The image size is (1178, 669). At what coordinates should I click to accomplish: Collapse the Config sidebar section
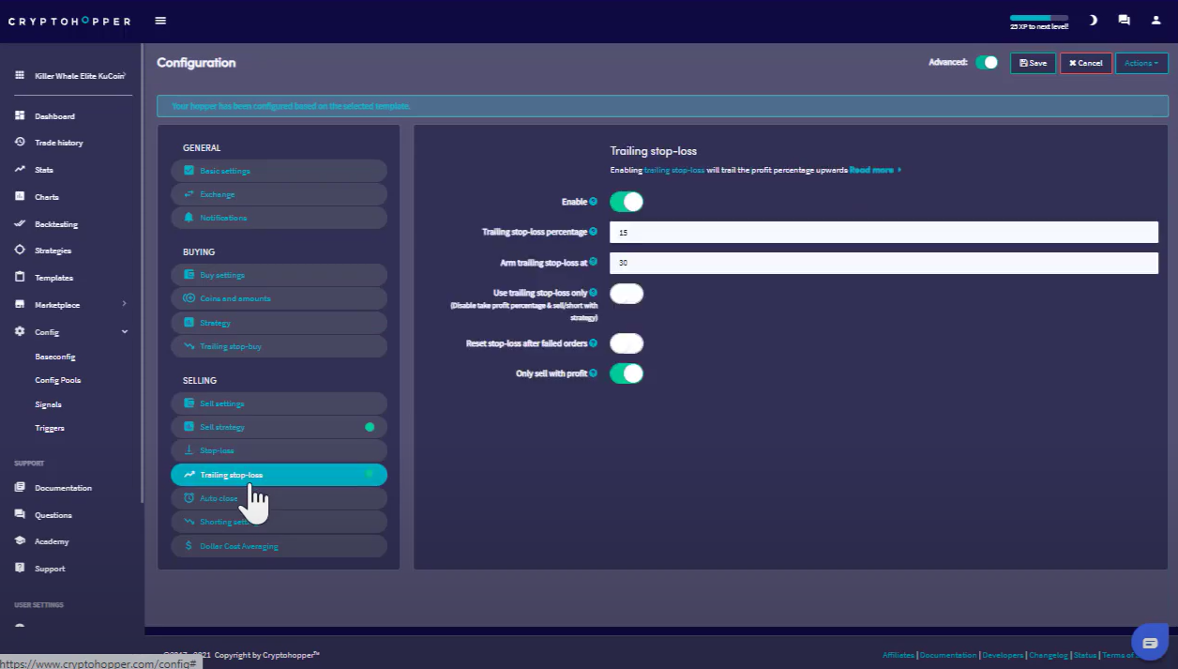[124, 332]
